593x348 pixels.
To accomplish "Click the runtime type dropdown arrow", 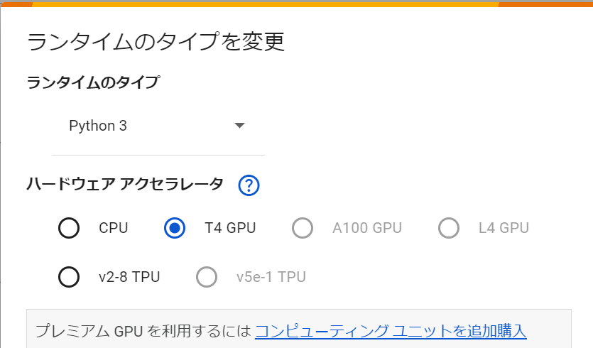I will 239,126.
